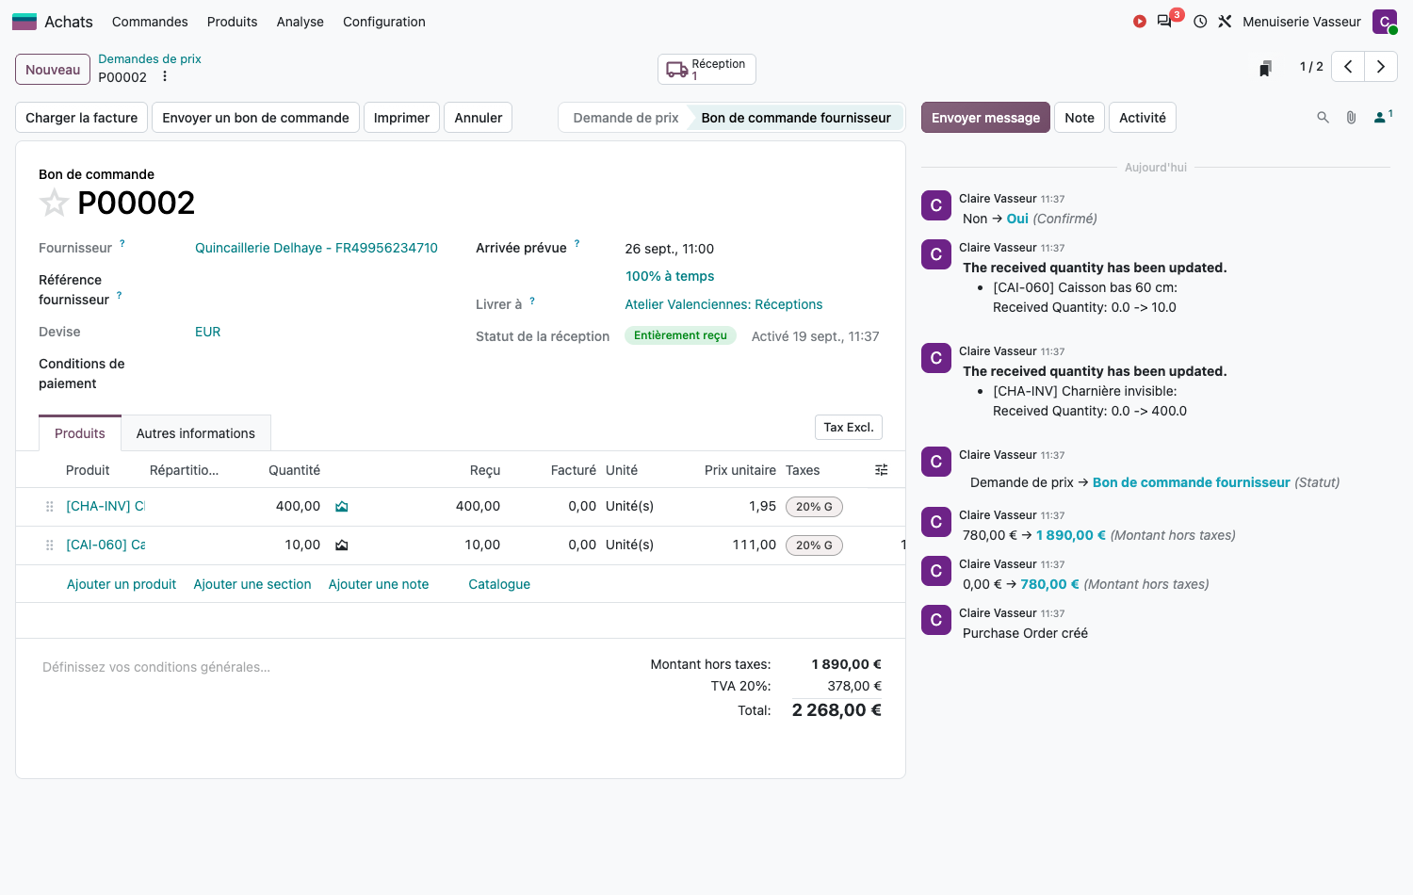Open the activities clock icon
Viewport: 1413px width, 895px height.
tap(1200, 22)
